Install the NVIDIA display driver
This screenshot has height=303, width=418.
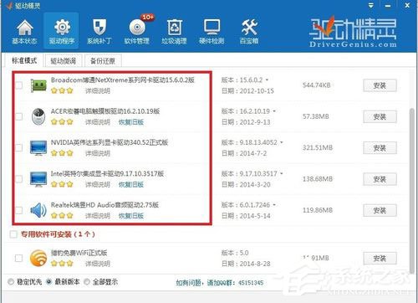(380, 148)
